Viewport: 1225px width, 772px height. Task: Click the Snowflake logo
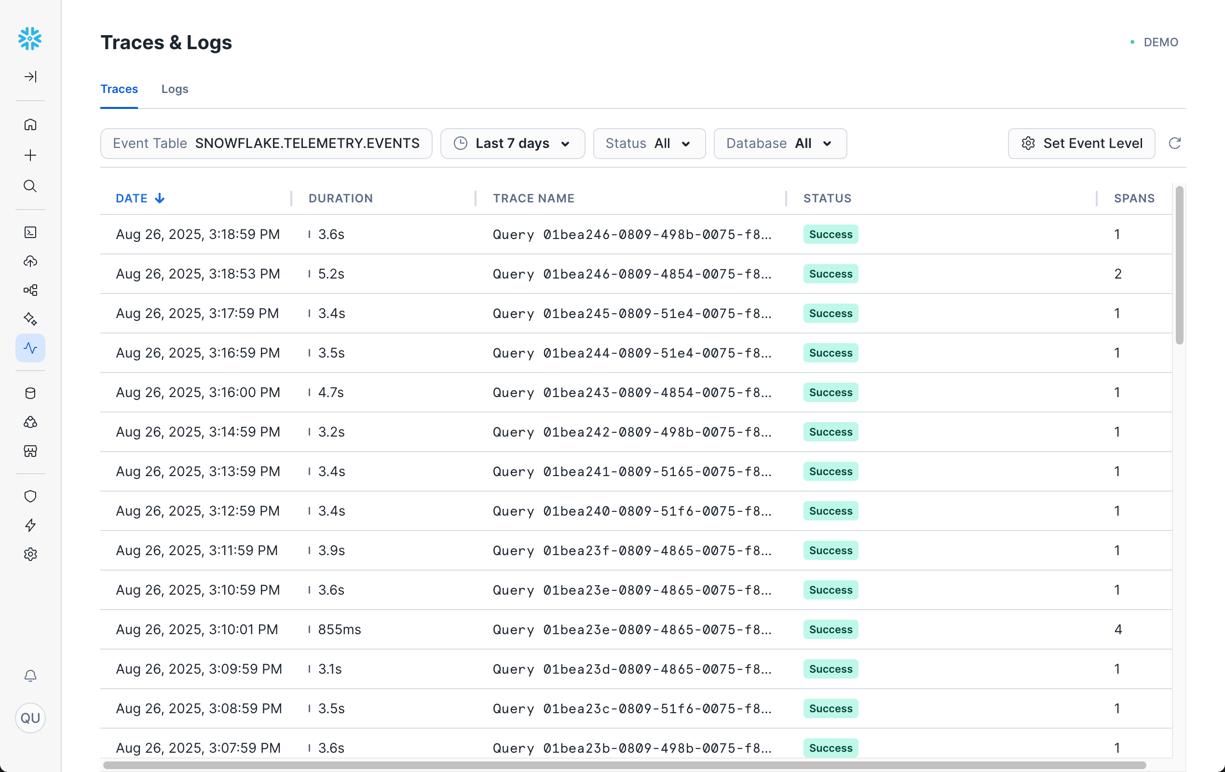29,38
